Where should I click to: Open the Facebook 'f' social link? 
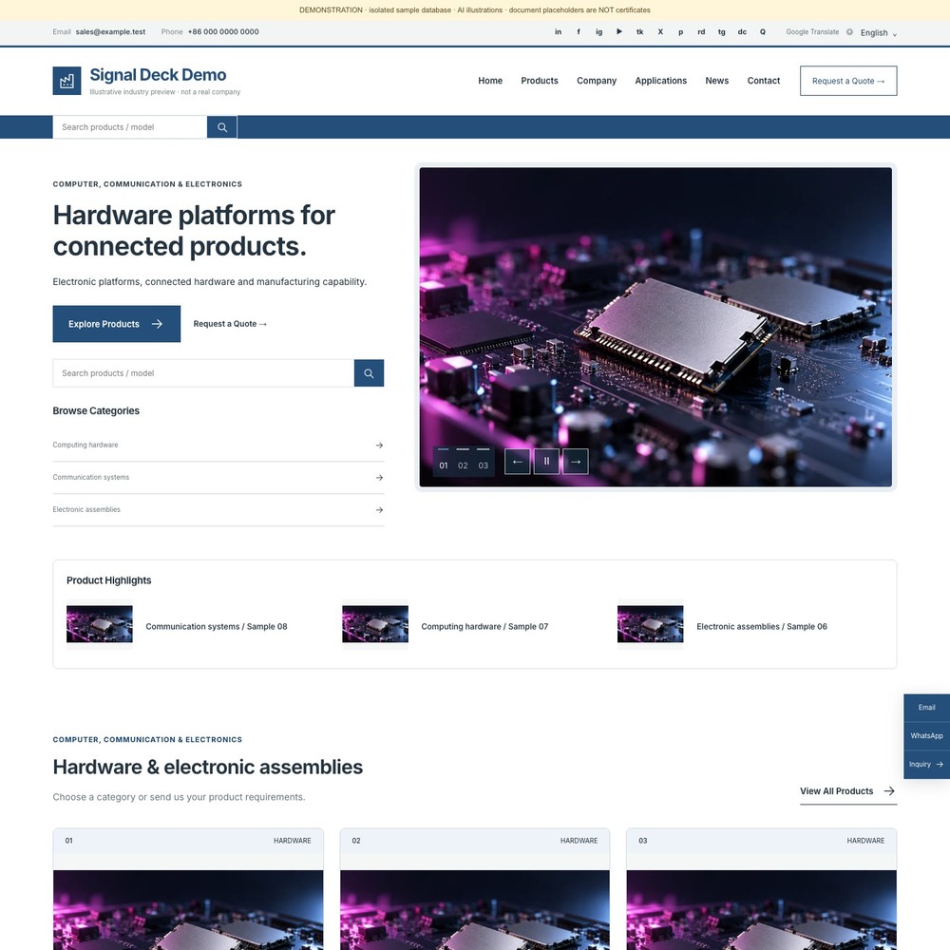point(579,32)
